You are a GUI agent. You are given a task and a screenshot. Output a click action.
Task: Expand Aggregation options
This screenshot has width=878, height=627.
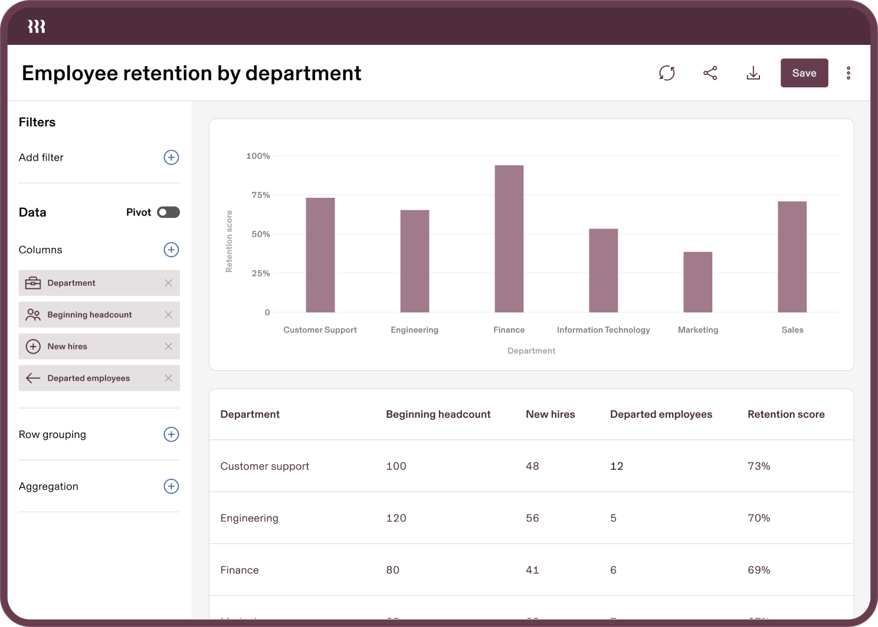[x=171, y=486]
